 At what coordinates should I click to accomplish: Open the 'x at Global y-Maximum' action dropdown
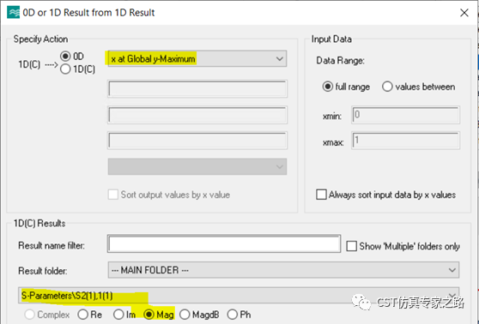point(197,58)
